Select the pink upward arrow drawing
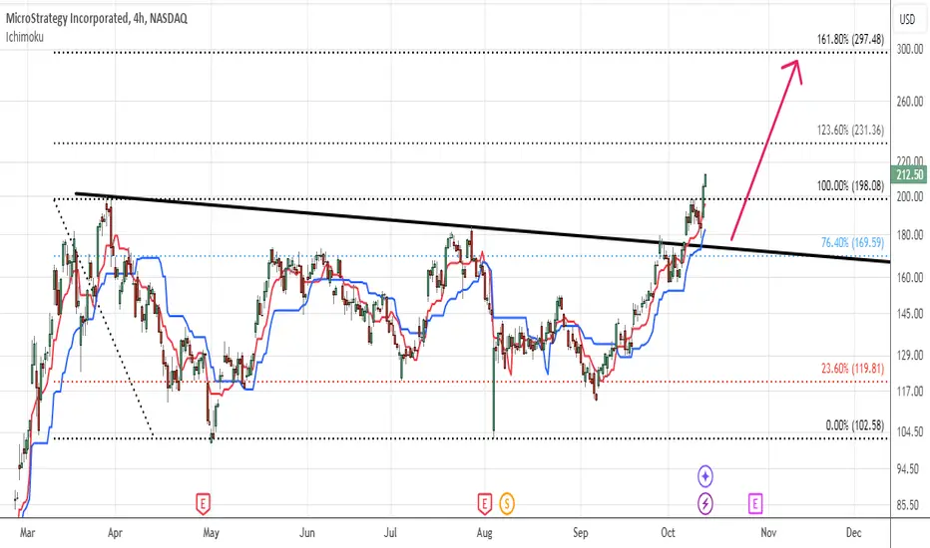The width and height of the screenshot is (930, 548). click(x=766, y=149)
